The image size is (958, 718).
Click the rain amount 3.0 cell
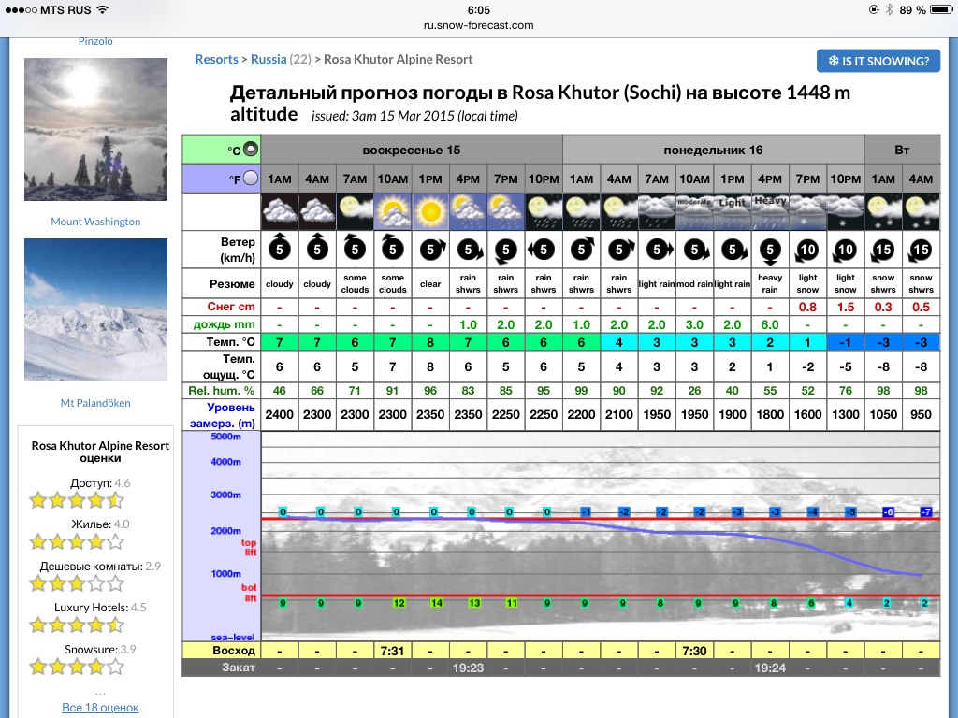coord(695,324)
